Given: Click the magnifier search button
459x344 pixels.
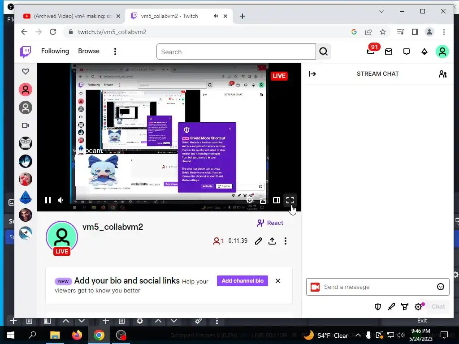Looking at the screenshot, I should (324, 52).
